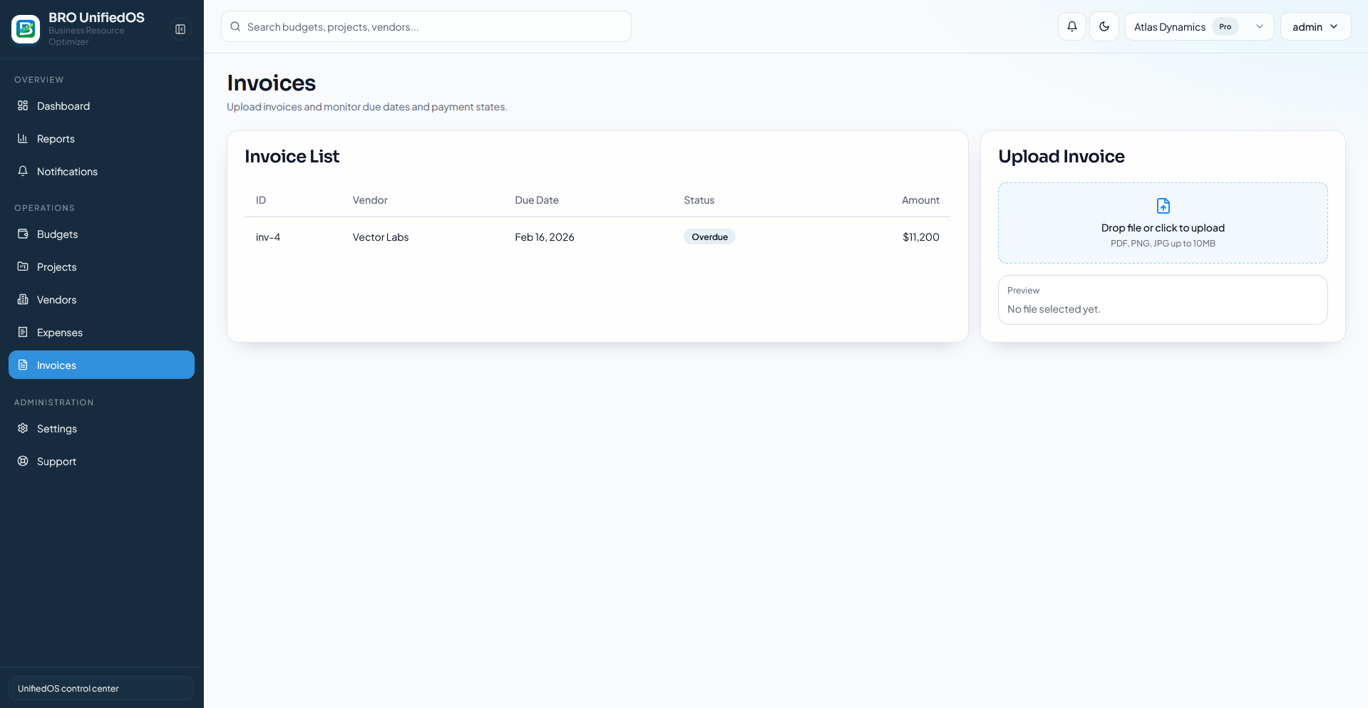Click the Vendors building icon

[x=23, y=300]
